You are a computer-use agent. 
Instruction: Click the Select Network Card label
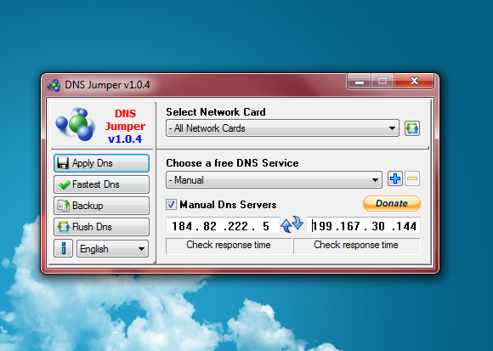click(x=216, y=112)
